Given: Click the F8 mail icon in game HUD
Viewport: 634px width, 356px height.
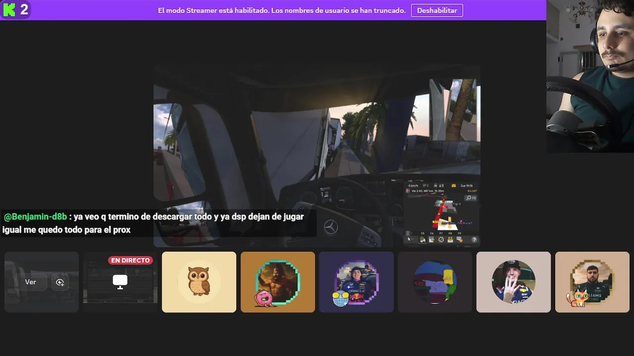Looking at the screenshot, I should click(450, 239).
